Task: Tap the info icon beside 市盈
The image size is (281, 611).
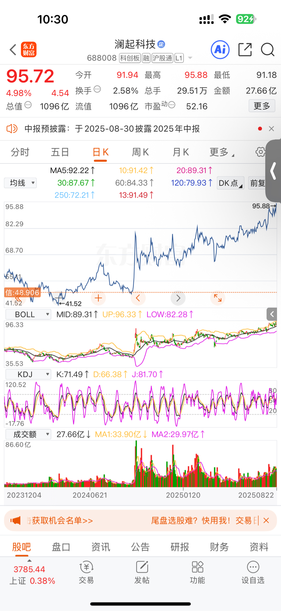Action: click(172, 105)
